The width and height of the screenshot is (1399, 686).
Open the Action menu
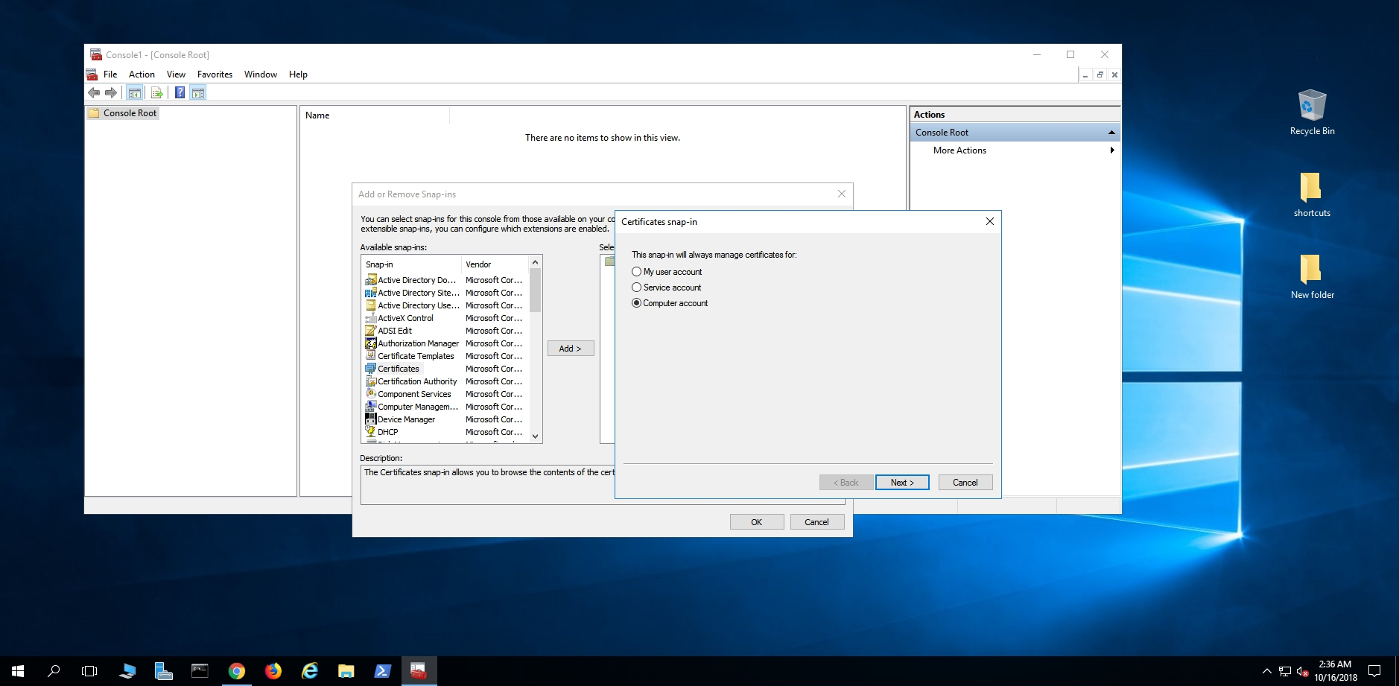[142, 74]
